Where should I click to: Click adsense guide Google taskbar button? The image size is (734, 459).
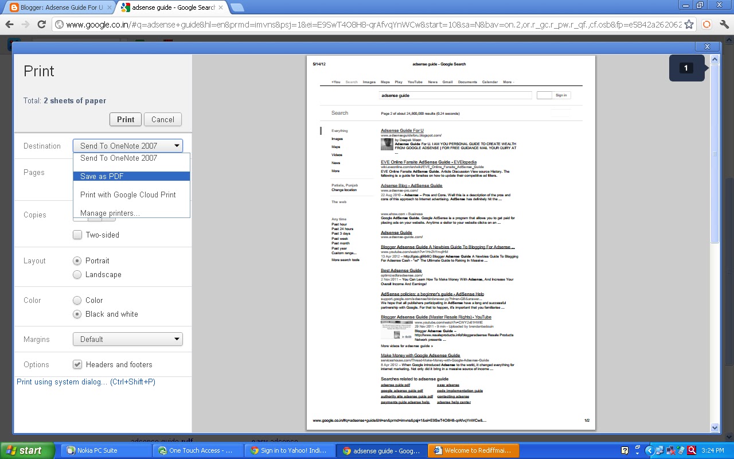tap(382, 450)
